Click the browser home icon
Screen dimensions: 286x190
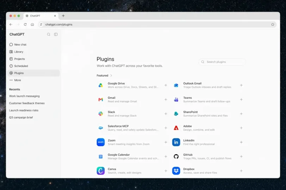[x=32, y=24]
